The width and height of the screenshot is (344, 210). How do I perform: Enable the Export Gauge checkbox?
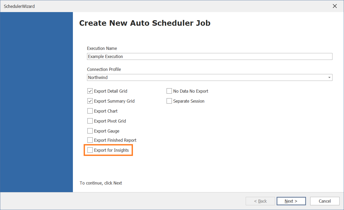point(90,131)
